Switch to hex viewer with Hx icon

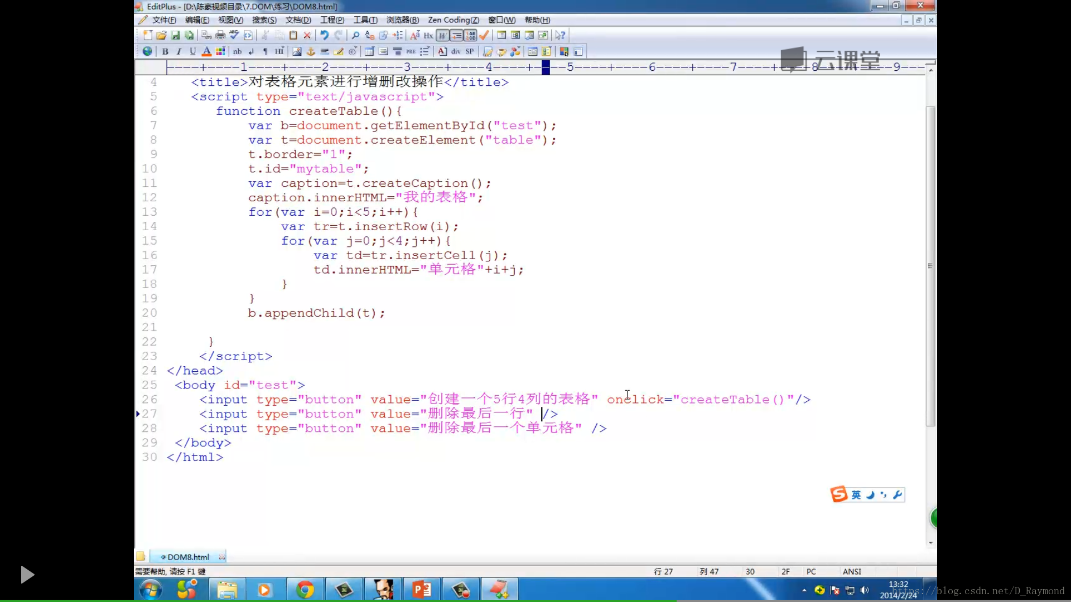(428, 35)
